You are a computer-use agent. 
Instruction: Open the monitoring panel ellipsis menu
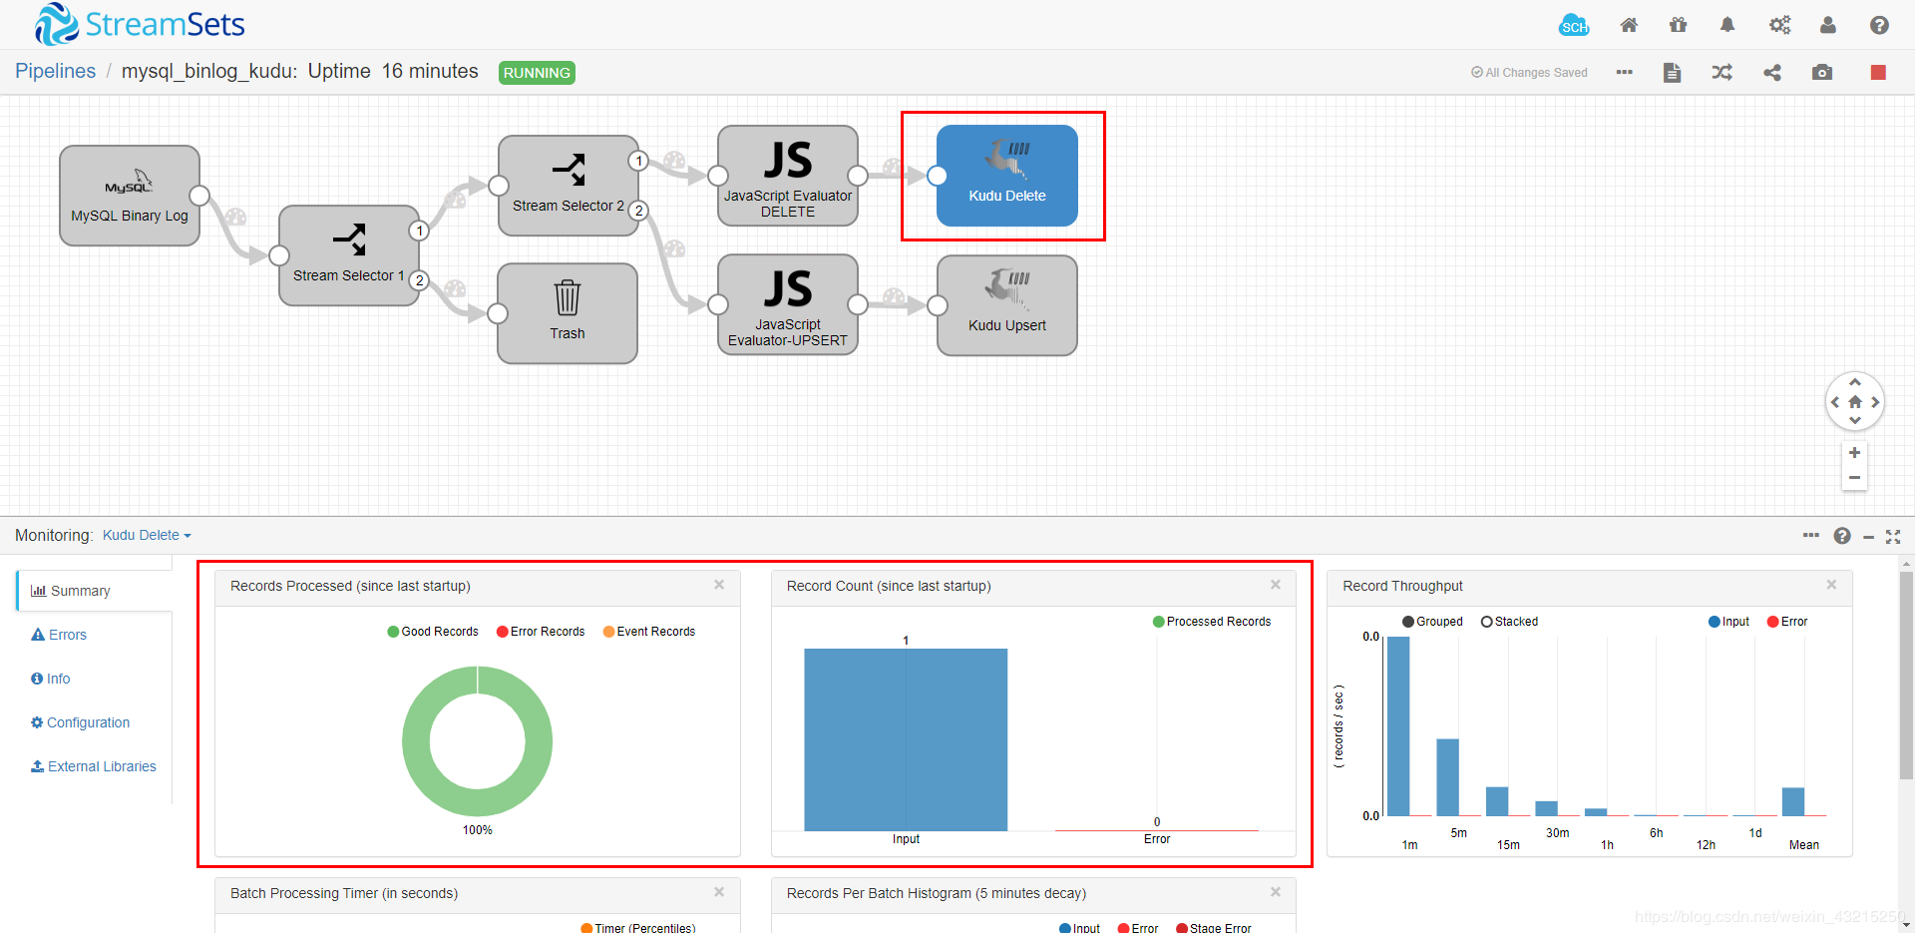(x=1811, y=536)
